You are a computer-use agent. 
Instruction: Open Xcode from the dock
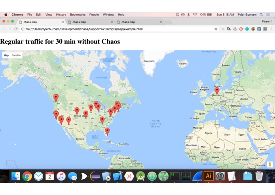118,176
